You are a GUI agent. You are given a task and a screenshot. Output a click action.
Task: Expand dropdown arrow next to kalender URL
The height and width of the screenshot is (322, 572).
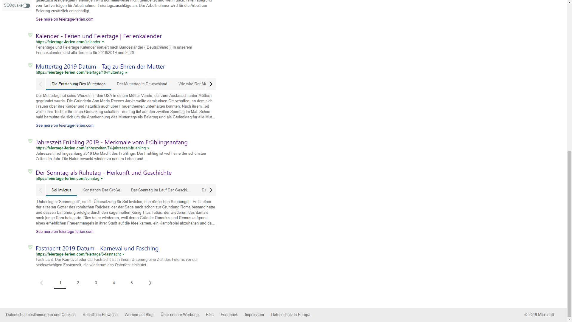(103, 42)
